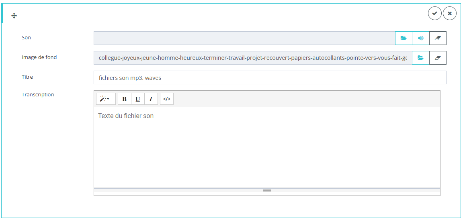Clear the Son field with eraser icon

pyautogui.click(x=438, y=38)
